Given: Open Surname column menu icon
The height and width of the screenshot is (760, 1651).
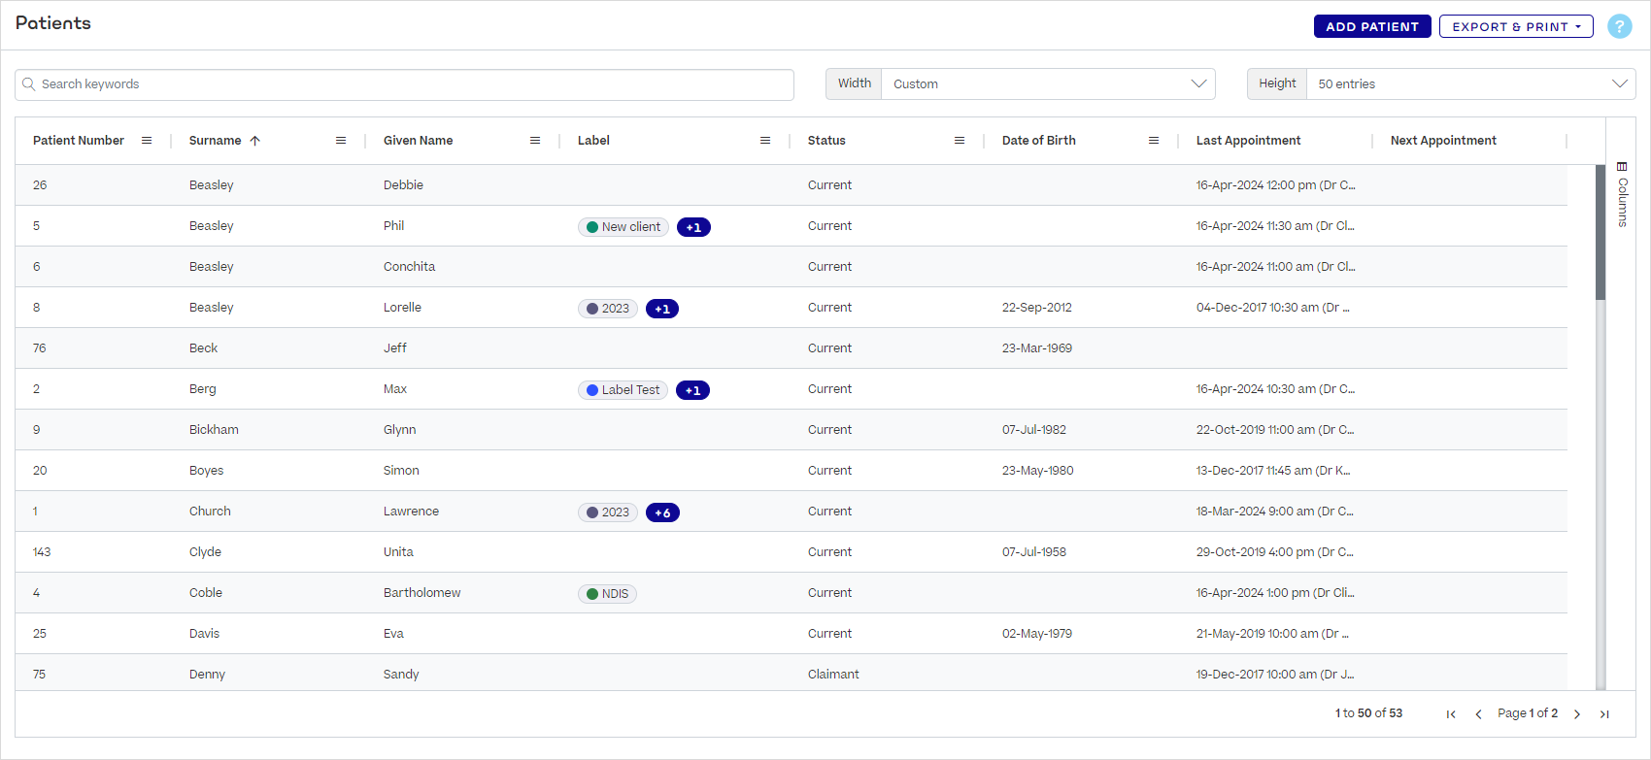Looking at the screenshot, I should [341, 141].
